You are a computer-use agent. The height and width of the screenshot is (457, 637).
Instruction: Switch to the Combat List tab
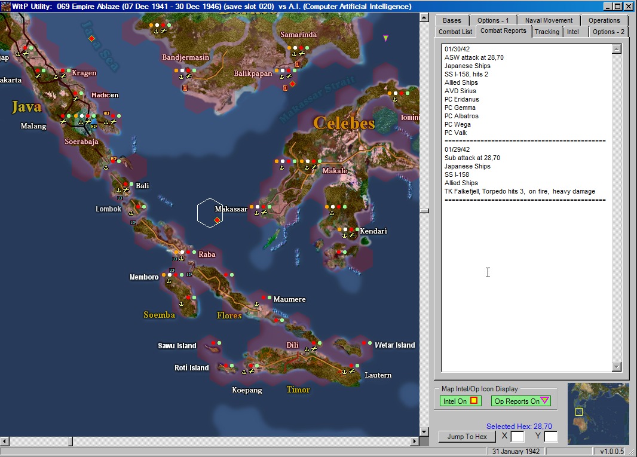[x=455, y=32]
